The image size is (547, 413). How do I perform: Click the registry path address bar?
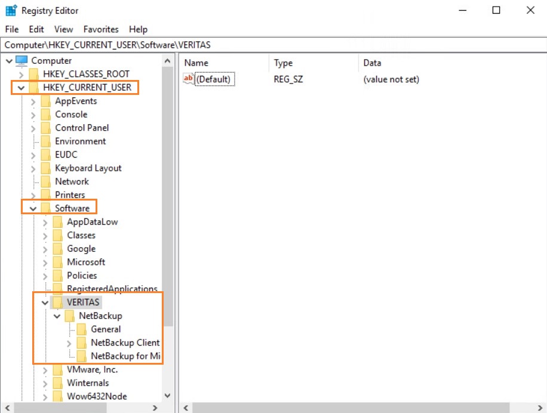pyautogui.click(x=273, y=45)
